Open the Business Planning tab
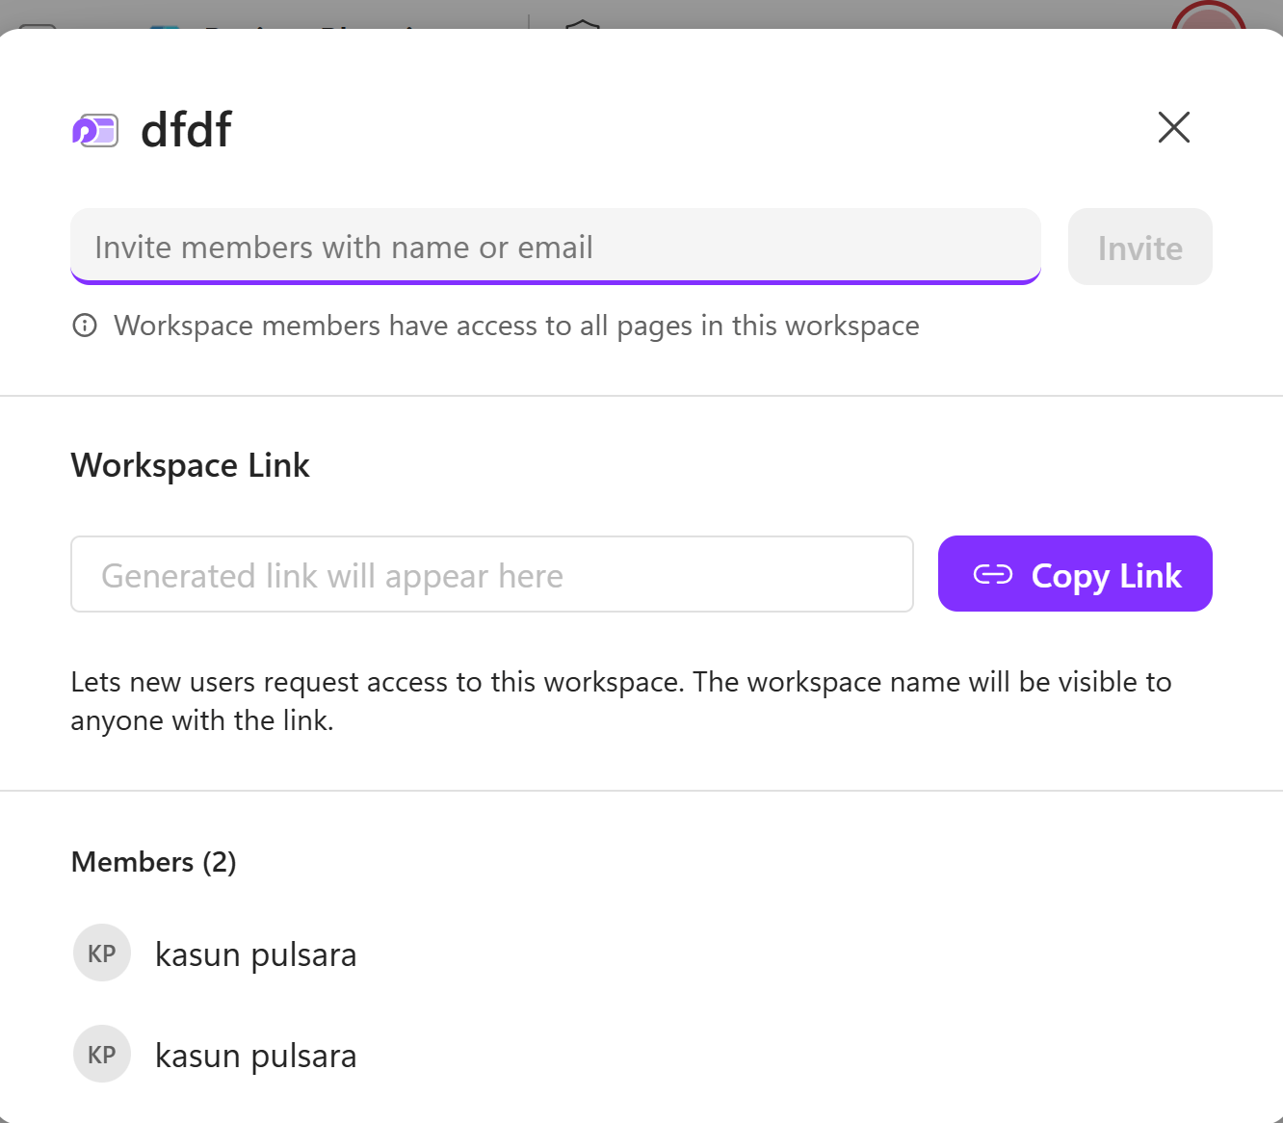This screenshot has width=1283, height=1123. [308, 24]
